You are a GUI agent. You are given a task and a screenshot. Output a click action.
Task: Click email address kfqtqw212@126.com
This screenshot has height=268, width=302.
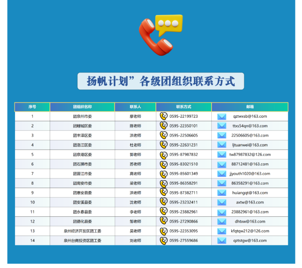tap(250, 231)
